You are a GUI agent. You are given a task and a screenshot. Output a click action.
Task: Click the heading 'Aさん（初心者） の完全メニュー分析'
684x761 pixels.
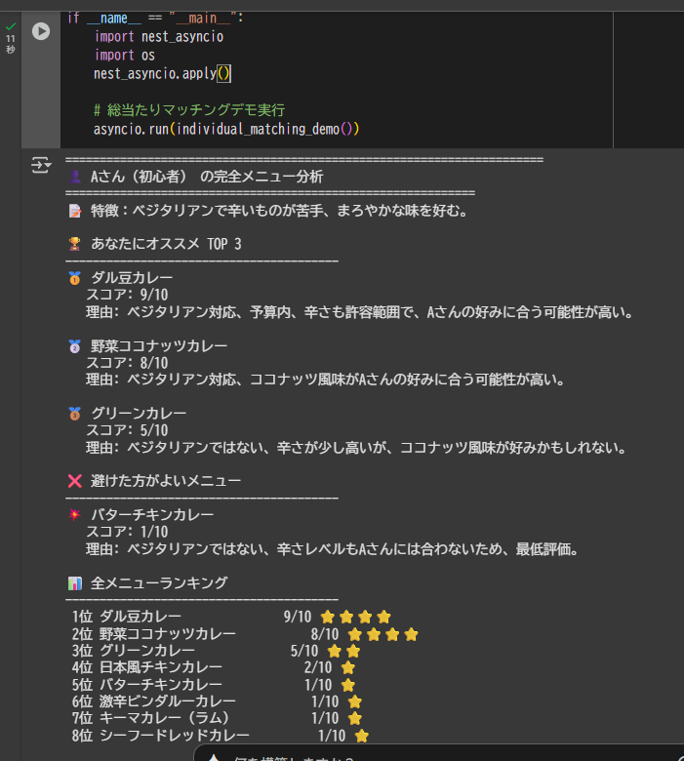(x=206, y=177)
